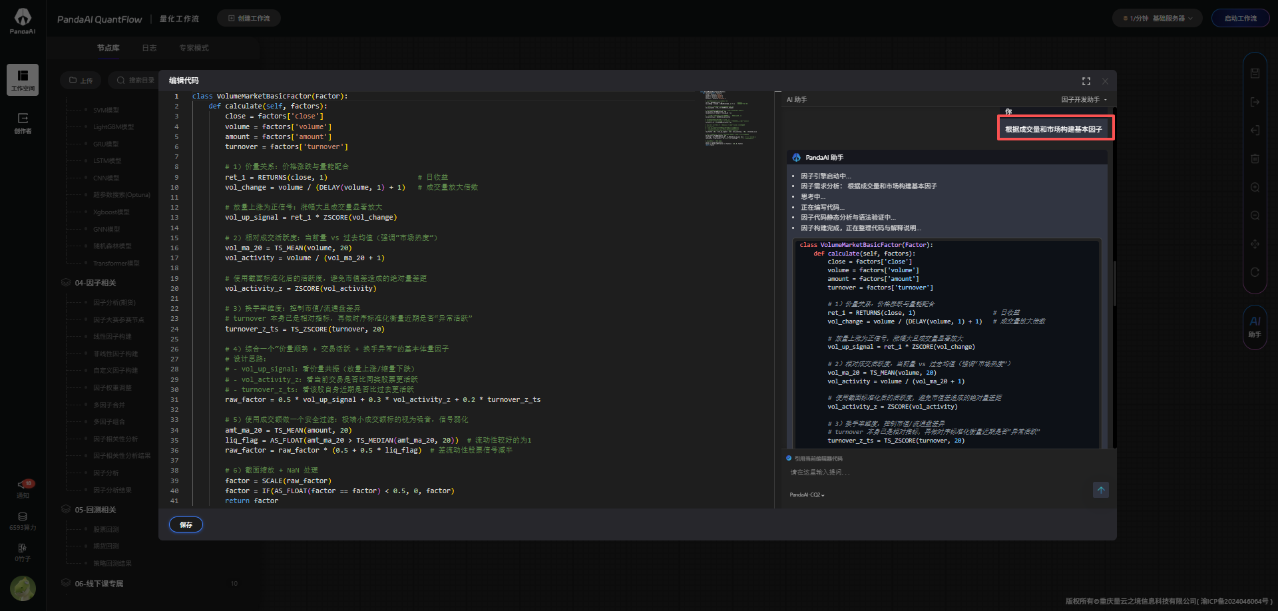The image size is (1278, 611).
Task: Switch to the 专家模式 tab
Action: tap(194, 48)
